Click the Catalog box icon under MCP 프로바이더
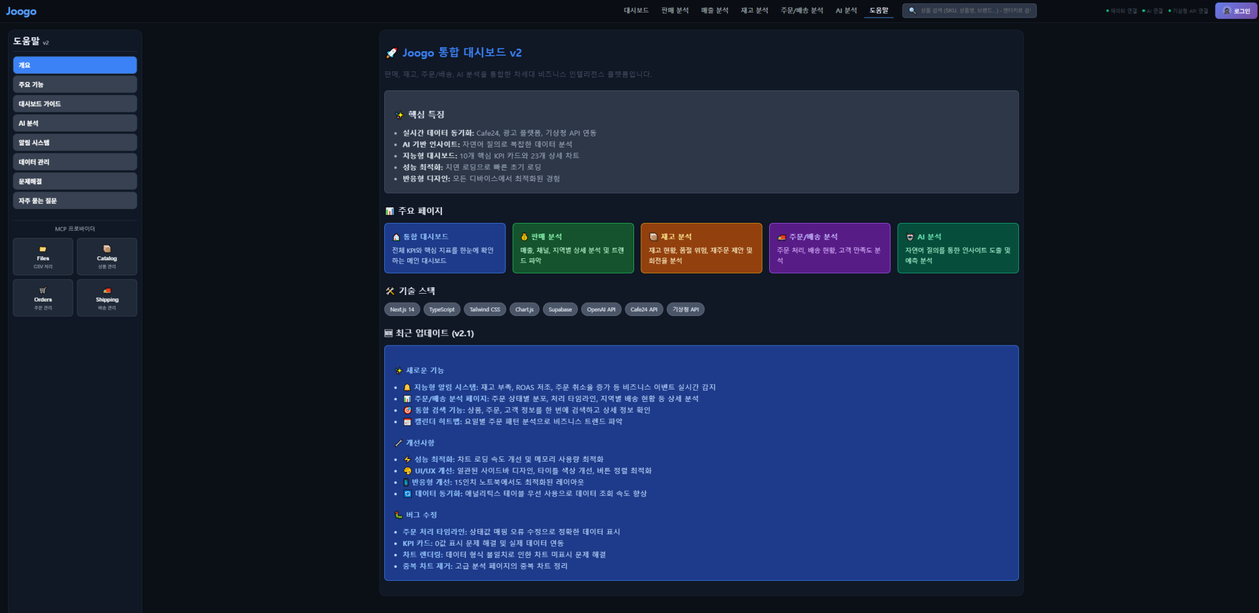 pos(107,249)
